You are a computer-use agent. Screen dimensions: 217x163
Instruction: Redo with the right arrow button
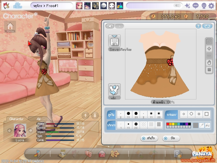click(x=119, y=26)
